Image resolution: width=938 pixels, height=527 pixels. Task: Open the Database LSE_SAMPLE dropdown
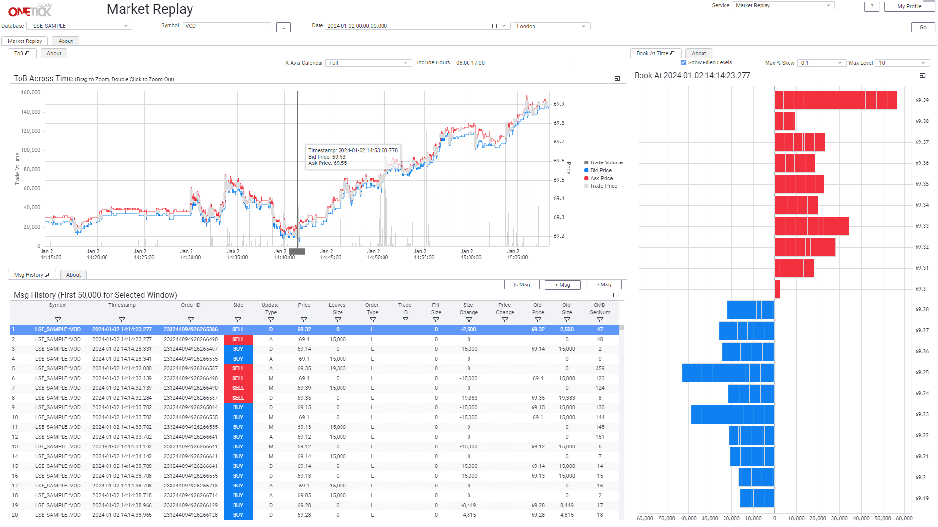click(79, 26)
